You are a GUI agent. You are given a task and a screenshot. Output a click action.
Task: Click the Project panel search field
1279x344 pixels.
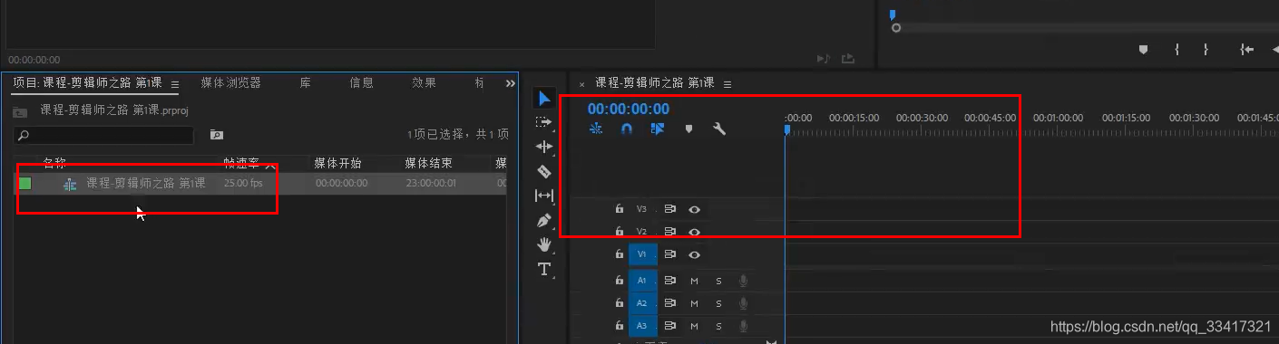(103, 135)
